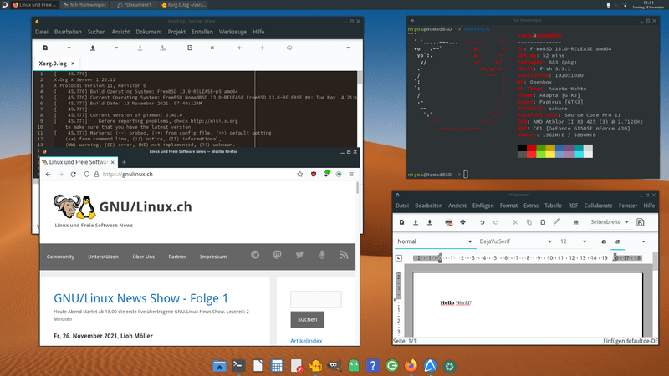
Task: Click the navigate forward arrow in Geany toolbar
Action: [262, 48]
